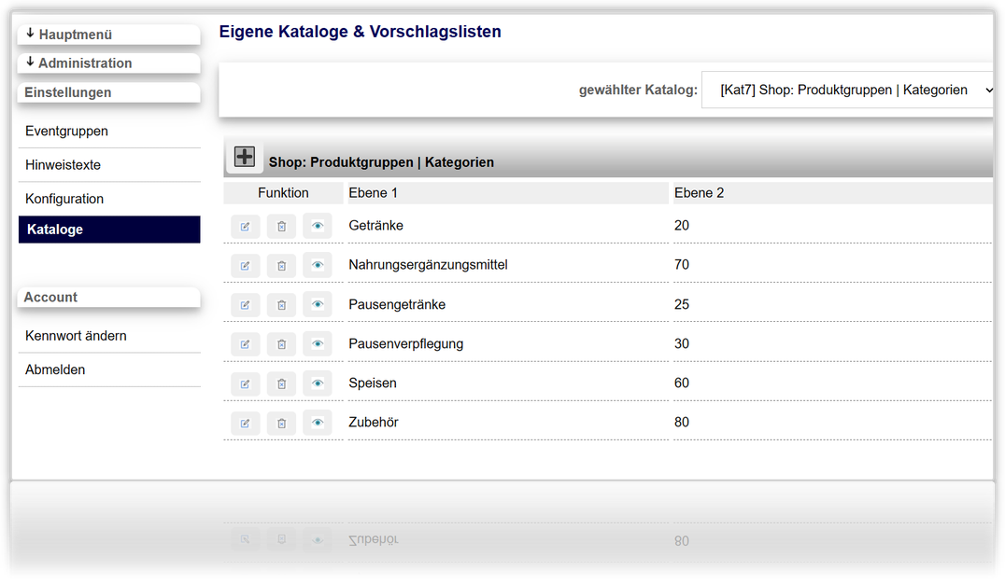Viewport: 1005px width, 585px height.
Task: Delete the Getränke entry
Action: pyautogui.click(x=281, y=227)
